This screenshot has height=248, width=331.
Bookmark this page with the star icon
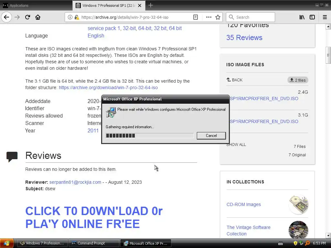pyautogui.click(x=218, y=17)
